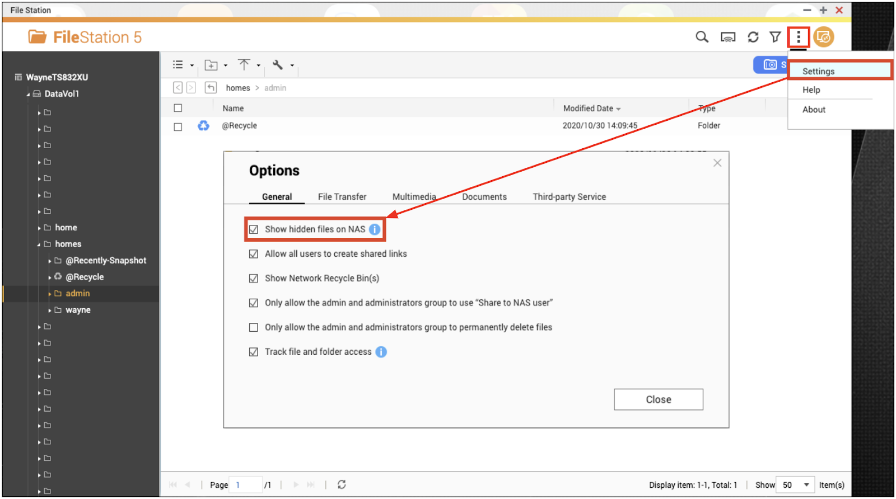Image resolution: width=896 pixels, height=499 pixels.
Task: Switch to the Multimedia tab
Action: click(x=414, y=197)
